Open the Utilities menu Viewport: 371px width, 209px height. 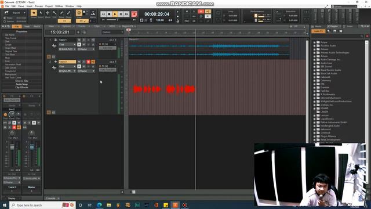point(59,6)
